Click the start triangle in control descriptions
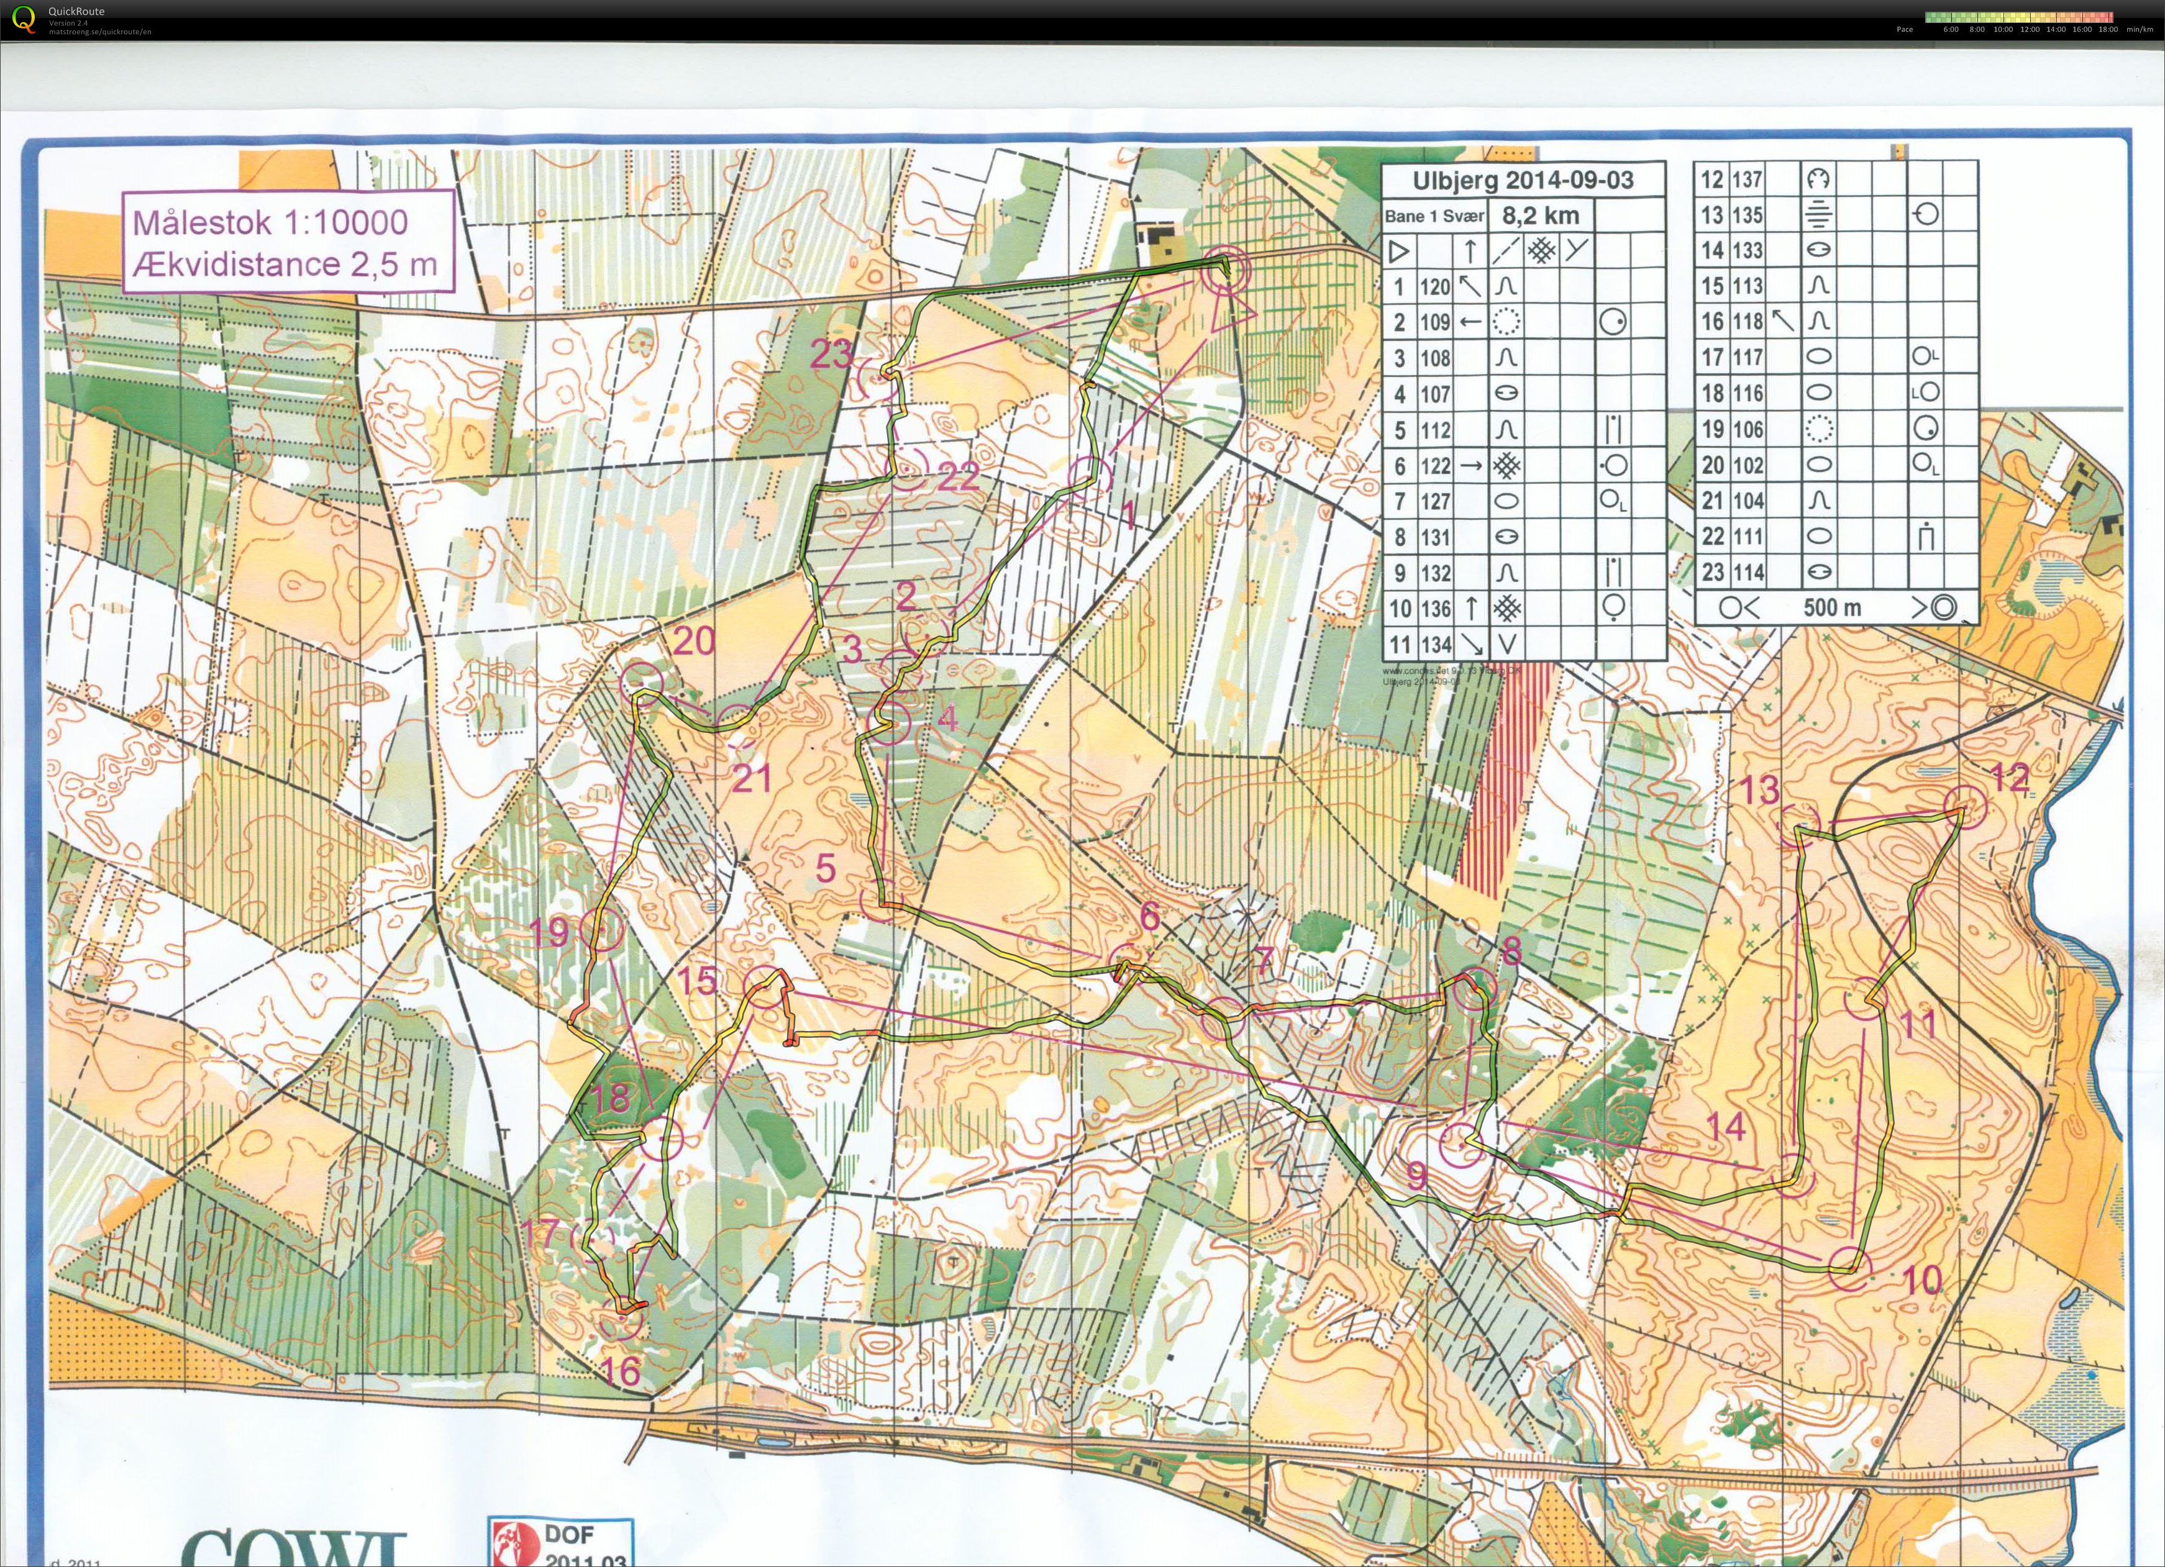Screen dimensions: 2165x1567 (1398, 252)
